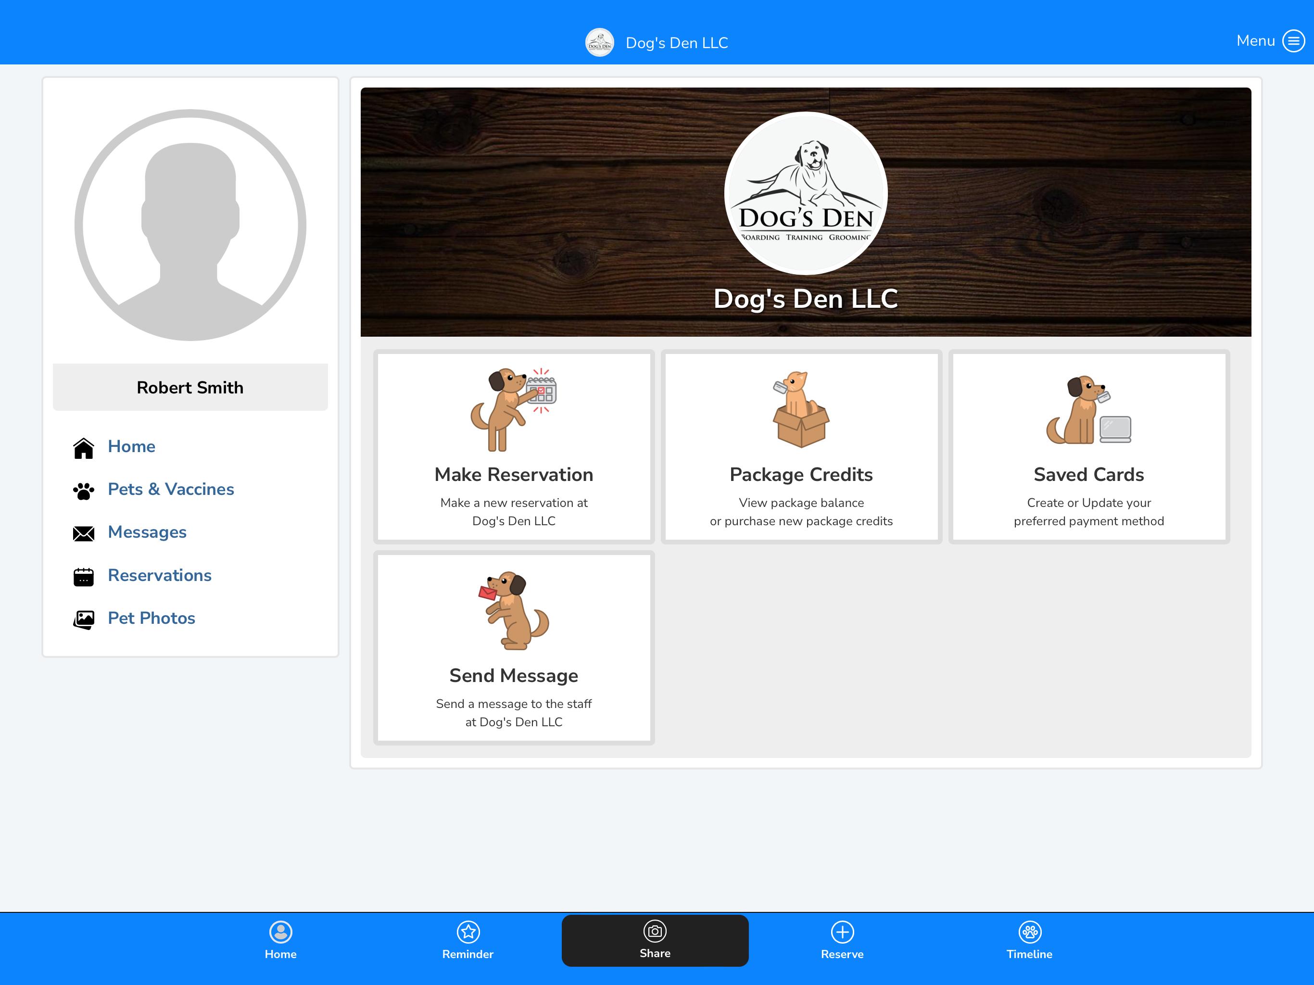Click the picture icon beside Pet Photos
The height and width of the screenshot is (985, 1314).
coord(84,619)
